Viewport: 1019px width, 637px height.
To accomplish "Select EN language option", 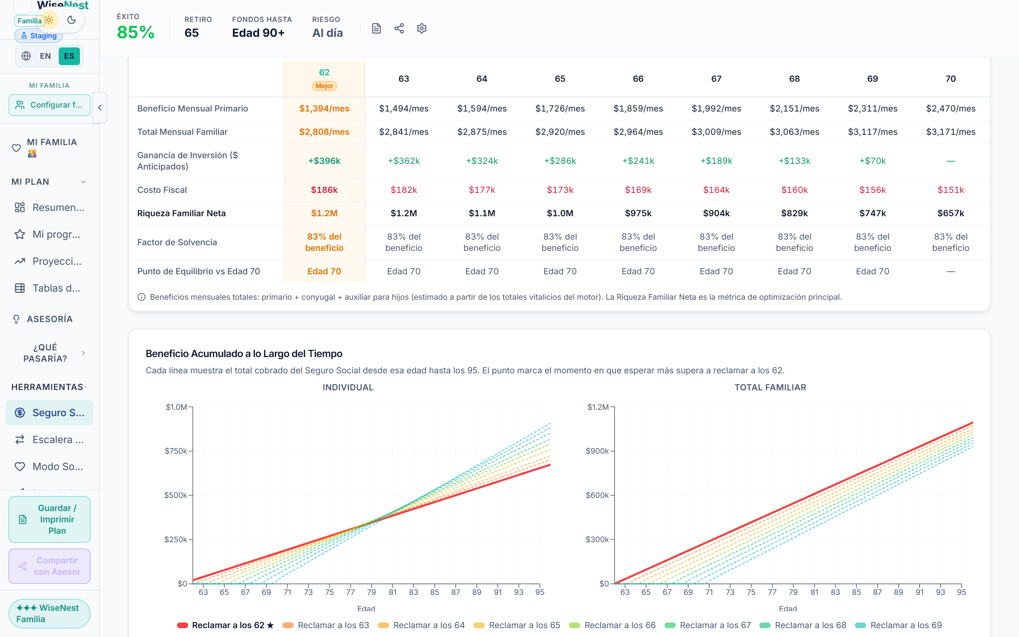I will coord(46,56).
